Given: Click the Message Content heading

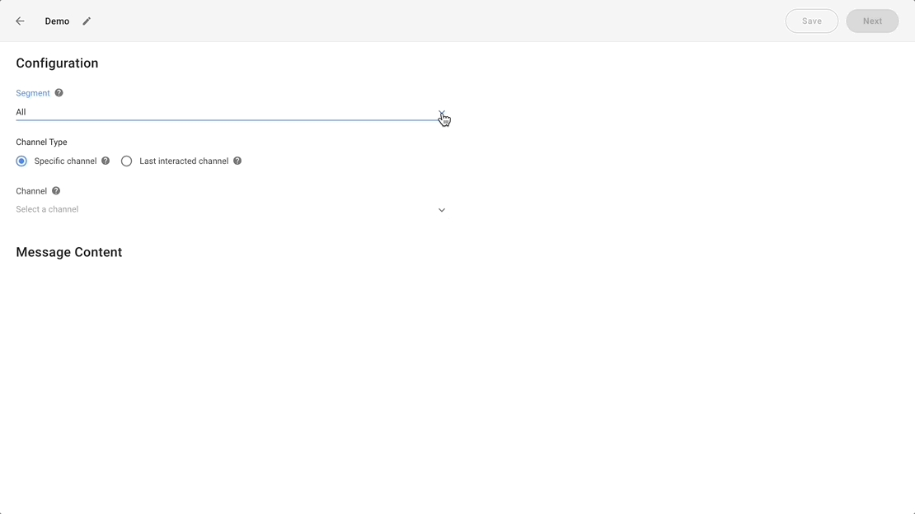Looking at the screenshot, I should (69, 252).
